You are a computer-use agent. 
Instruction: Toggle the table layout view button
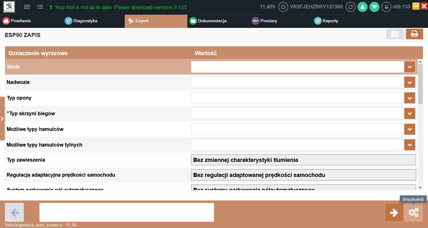tap(395, 34)
